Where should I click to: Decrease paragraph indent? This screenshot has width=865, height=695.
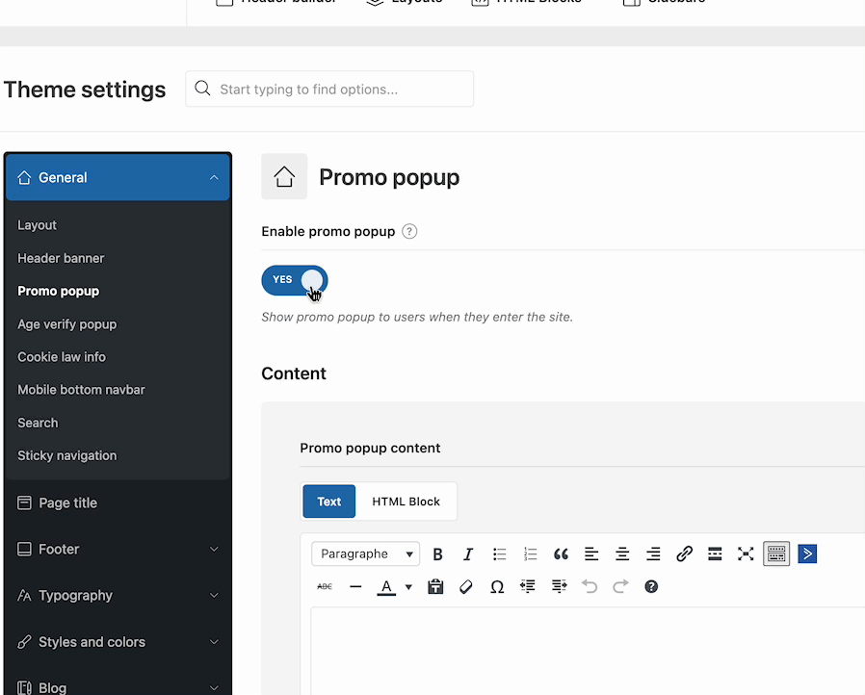click(528, 586)
